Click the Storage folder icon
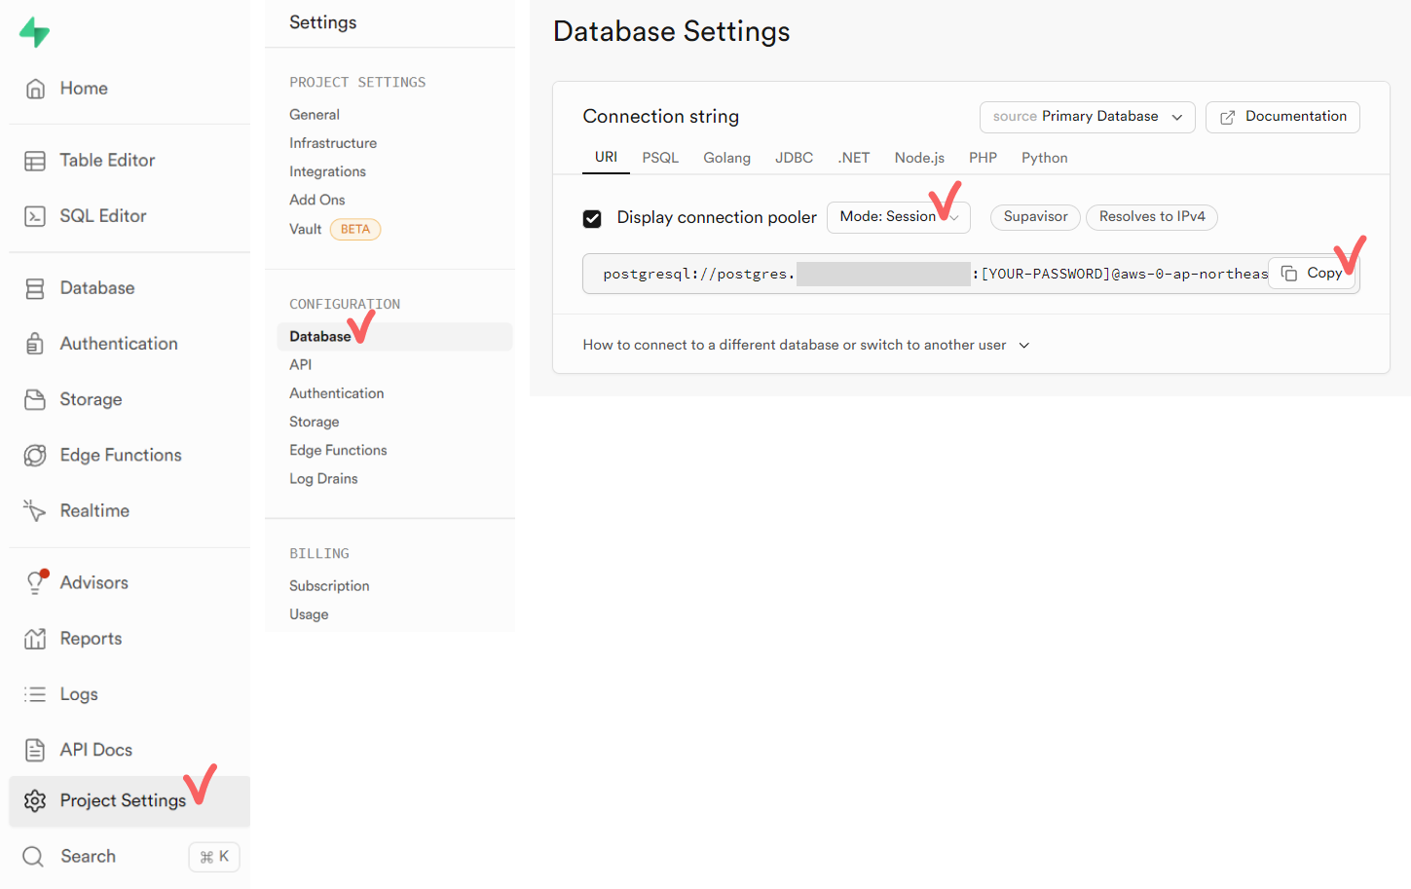 35,399
